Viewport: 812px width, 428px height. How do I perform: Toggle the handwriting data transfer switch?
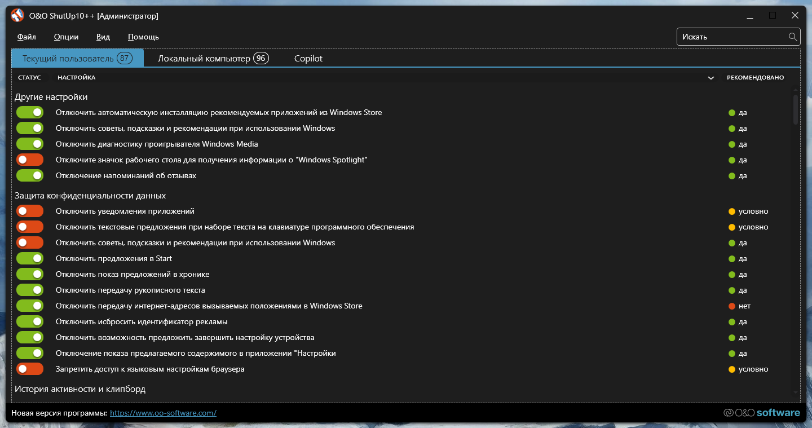[x=30, y=290]
